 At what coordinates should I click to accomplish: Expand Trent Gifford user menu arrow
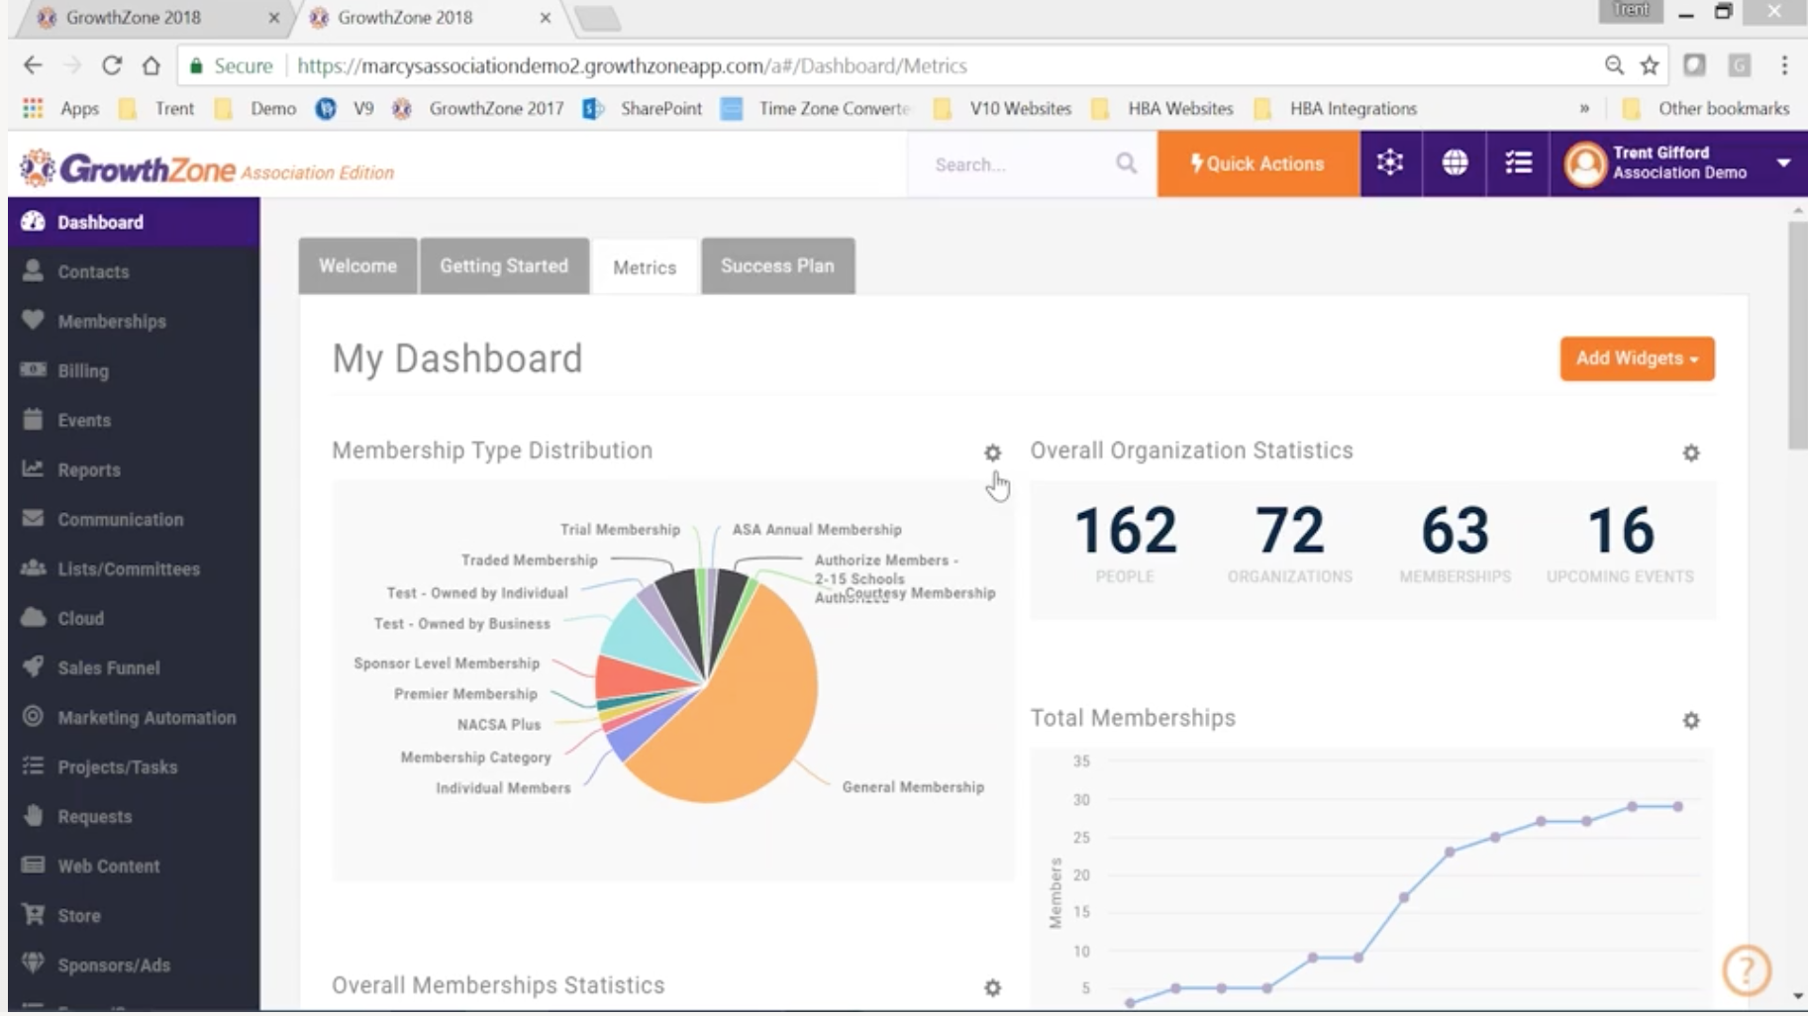coord(1783,162)
